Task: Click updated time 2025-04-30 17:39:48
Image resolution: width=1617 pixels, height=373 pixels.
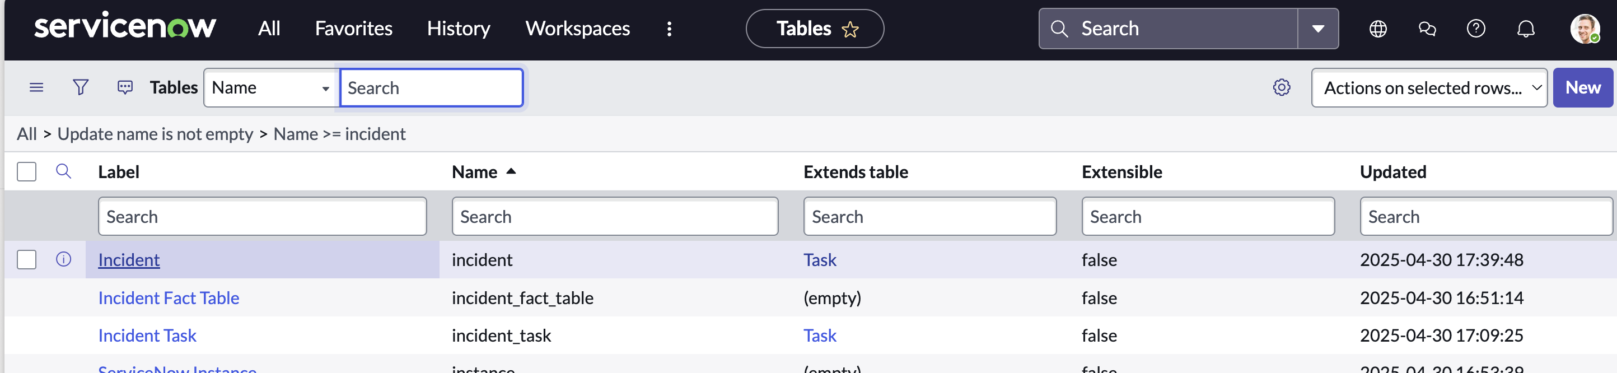Action: click(x=1441, y=260)
